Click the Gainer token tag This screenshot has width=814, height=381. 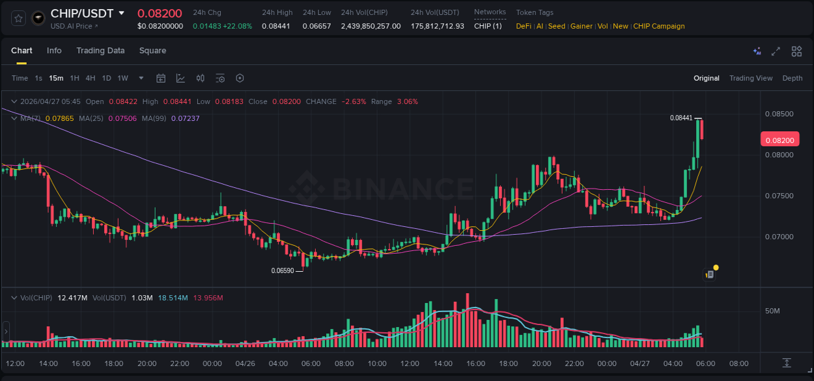click(x=582, y=26)
